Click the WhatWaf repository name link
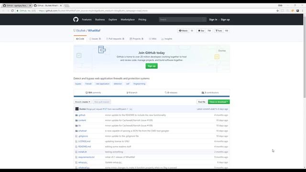Screen dimensions: 306x172 [94, 31]
